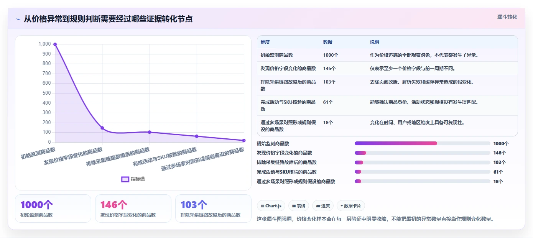Click the chart point for 发现价格字段变化的商品数
Screen dimensions: 533x238
click(102, 128)
